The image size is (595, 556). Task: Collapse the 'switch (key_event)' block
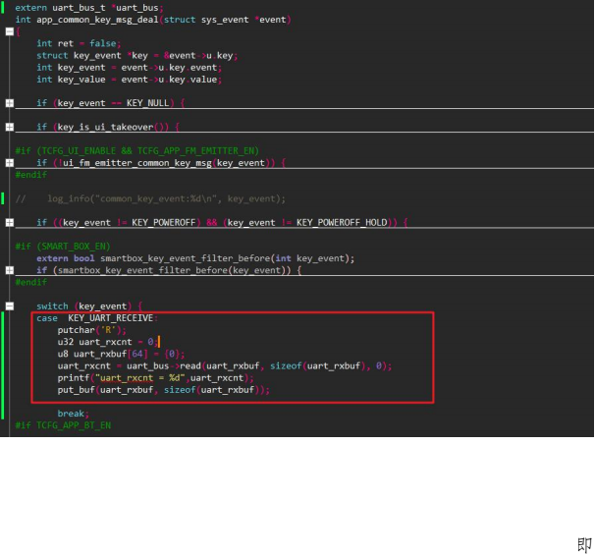tap(10, 306)
